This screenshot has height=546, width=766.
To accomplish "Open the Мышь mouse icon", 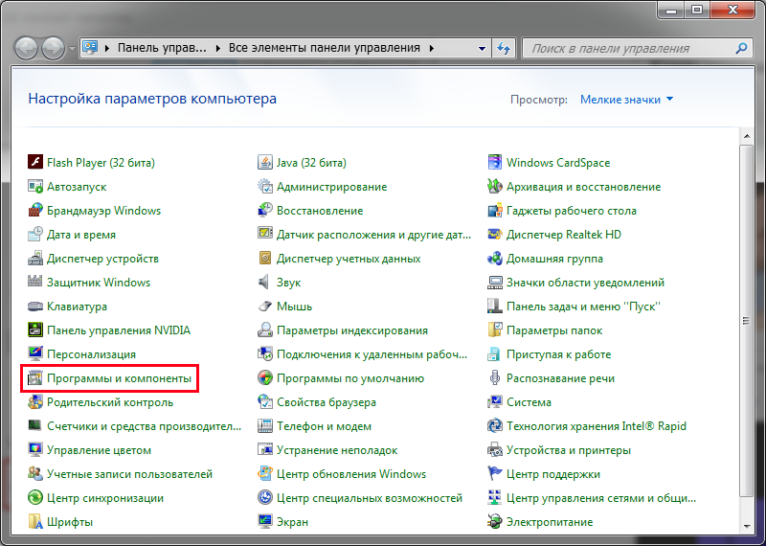I will pyautogui.click(x=265, y=306).
